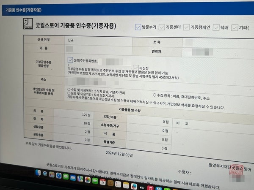The height and width of the screenshot is (190, 254).
Task: Click the 밀알복지재단 굿윌스토어 signature text
Action: click(230, 167)
